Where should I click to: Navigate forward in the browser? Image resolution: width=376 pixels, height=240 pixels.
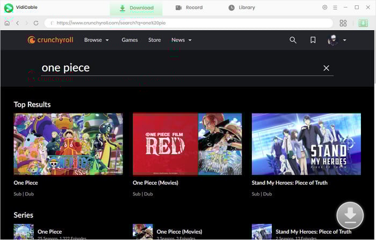[x=27, y=23]
